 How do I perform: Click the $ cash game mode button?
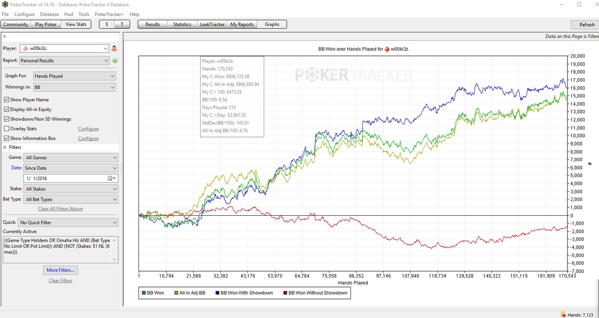tap(107, 24)
